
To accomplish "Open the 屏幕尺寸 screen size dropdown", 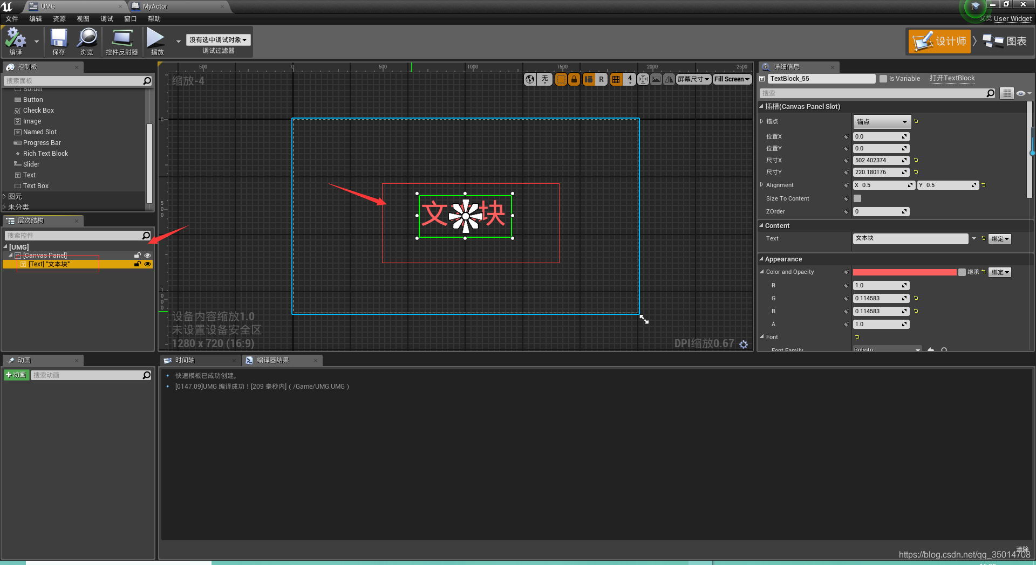I will point(693,79).
